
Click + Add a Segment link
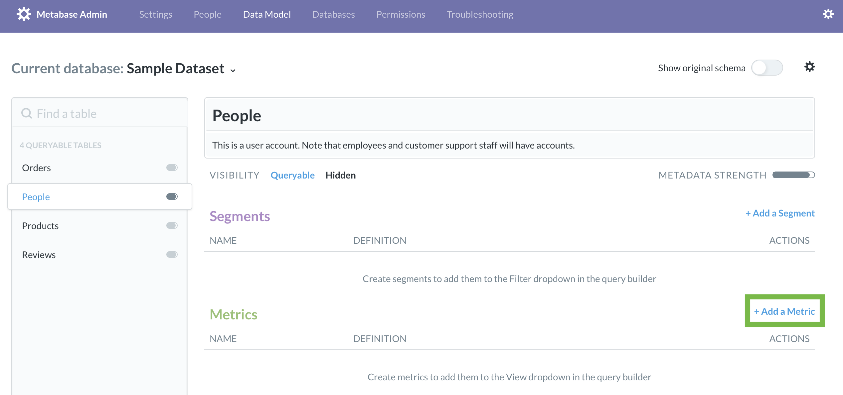780,213
